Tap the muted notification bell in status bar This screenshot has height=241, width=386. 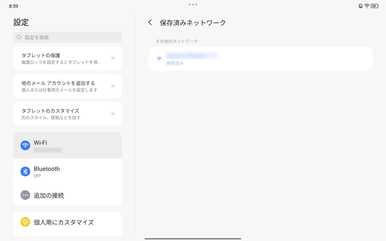pos(360,6)
